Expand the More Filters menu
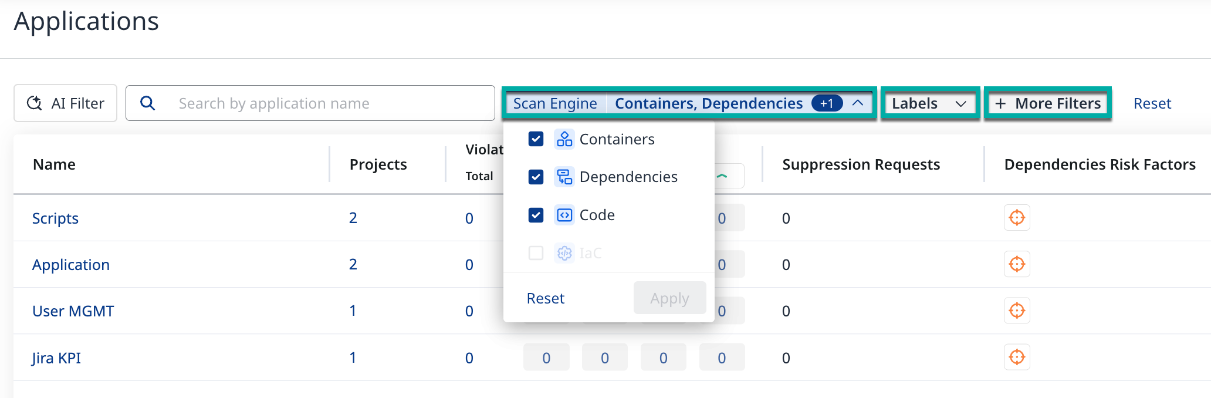The image size is (1211, 398). pyautogui.click(x=1047, y=103)
